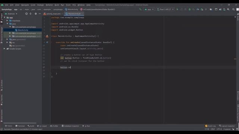Toggle the Structure side tab
The width and height of the screenshot is (239, 134).
click(x=1, y=85)
